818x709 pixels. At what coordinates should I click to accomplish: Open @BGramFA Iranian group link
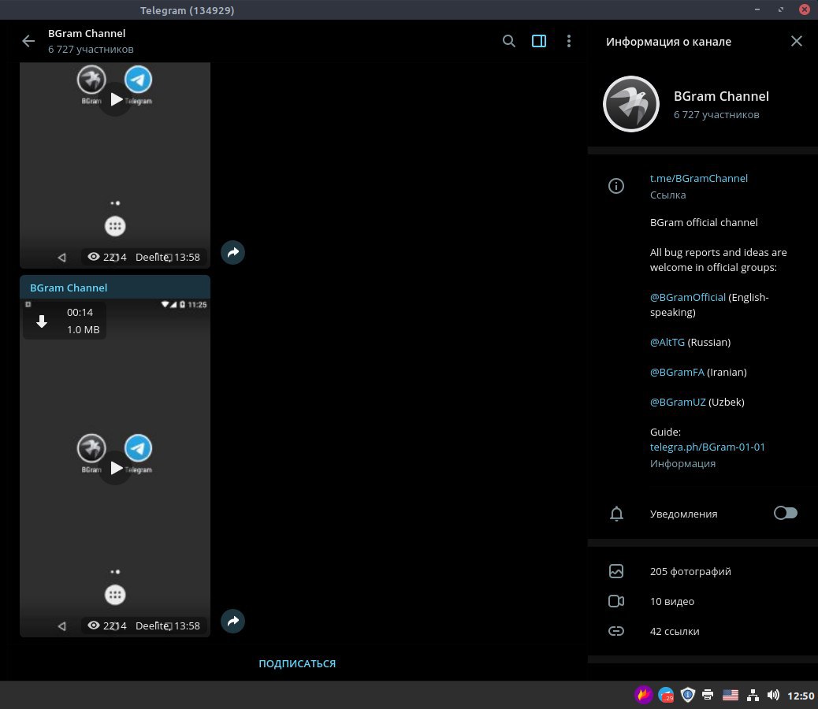pyautogui.click(x=677, y=372)
